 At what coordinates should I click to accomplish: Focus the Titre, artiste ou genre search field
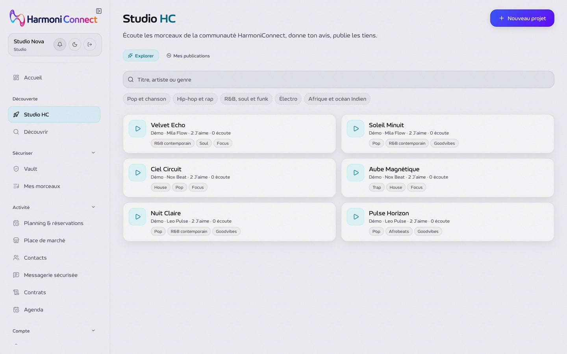(x=338, y=79)
